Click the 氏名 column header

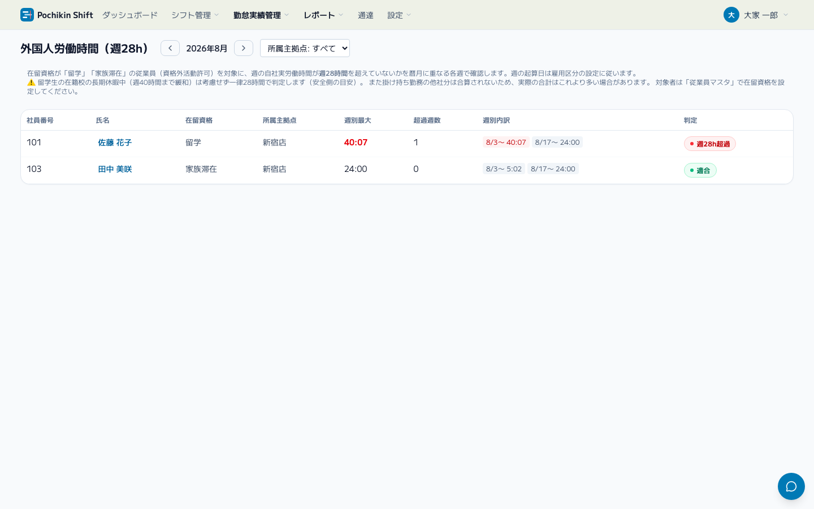[x=103, y=120]
